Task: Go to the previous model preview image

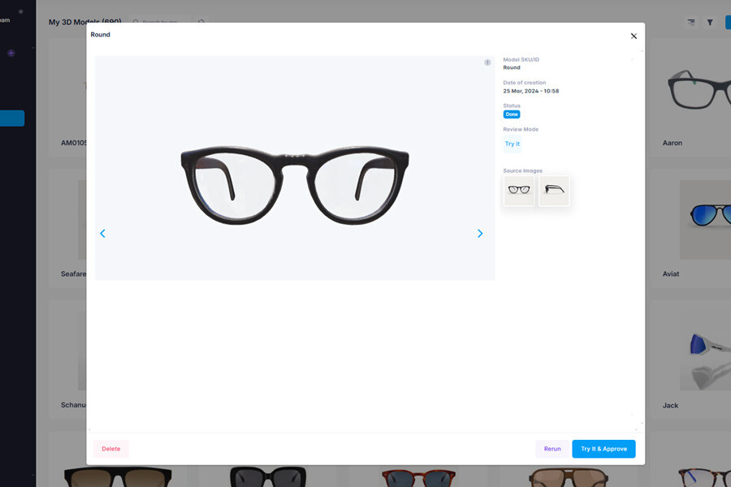Action: click(x=102, y=234)
